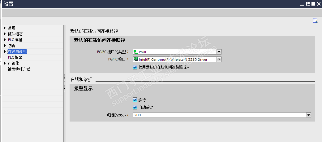
Task: Open the 仿真 settings category
Action: (x=11, y=46)
